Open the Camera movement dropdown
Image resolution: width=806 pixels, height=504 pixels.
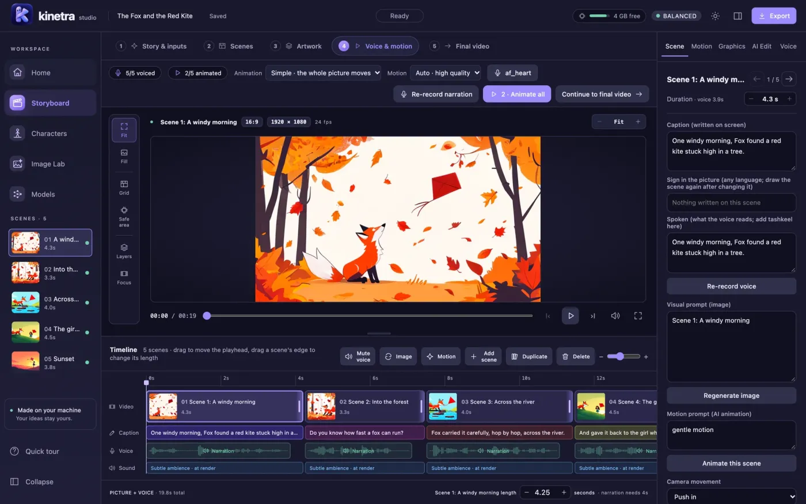coord(731,497)
